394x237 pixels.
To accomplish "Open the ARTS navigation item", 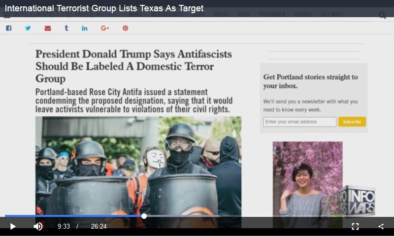I will pyautogui.click(x=244, y=14).
